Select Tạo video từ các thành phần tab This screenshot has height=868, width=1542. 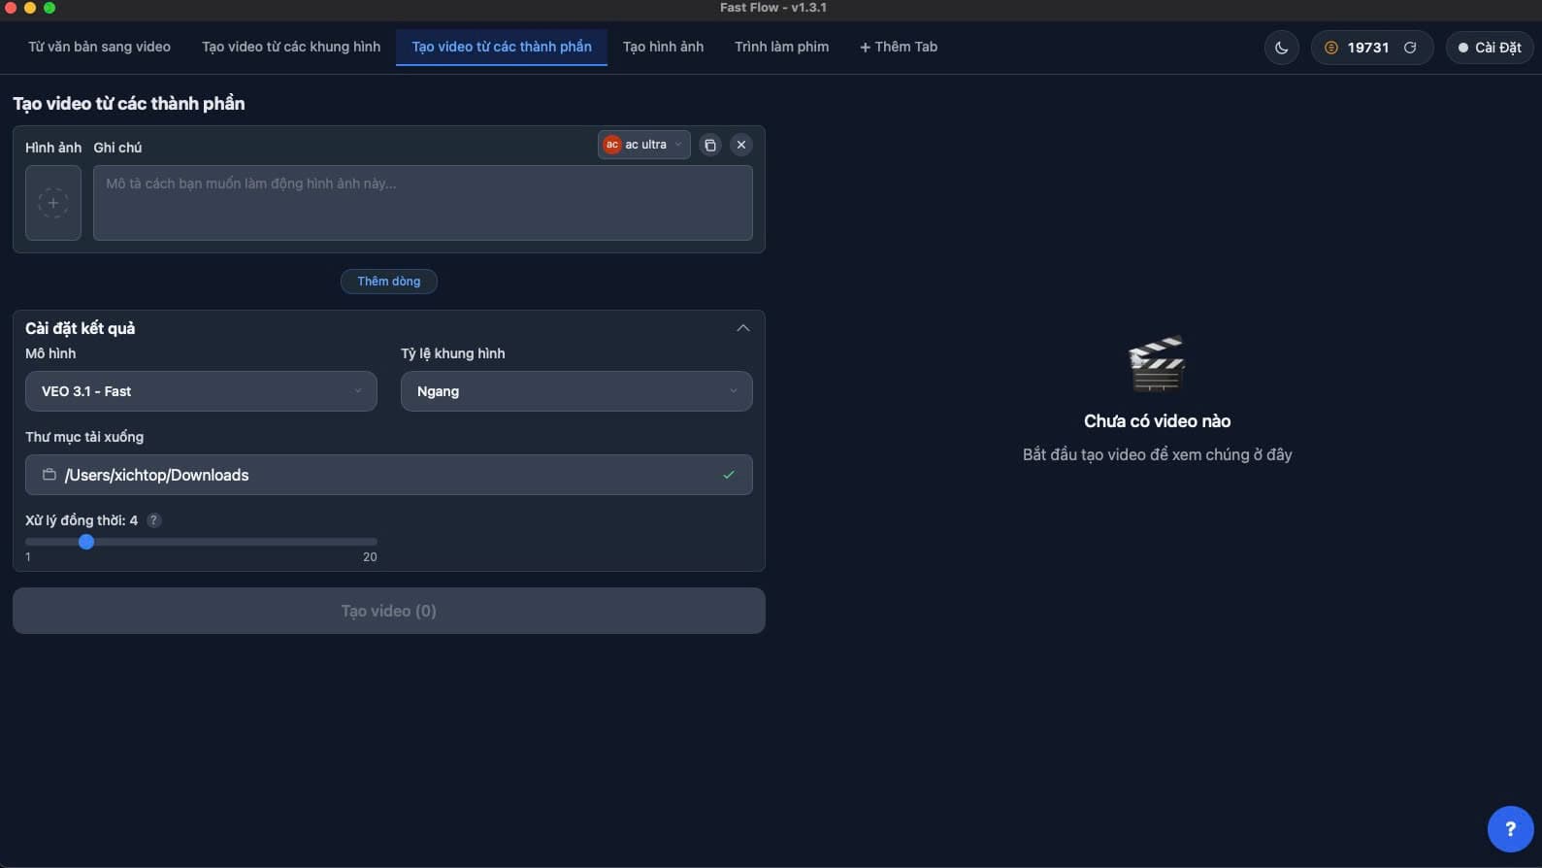pos(502,47)
